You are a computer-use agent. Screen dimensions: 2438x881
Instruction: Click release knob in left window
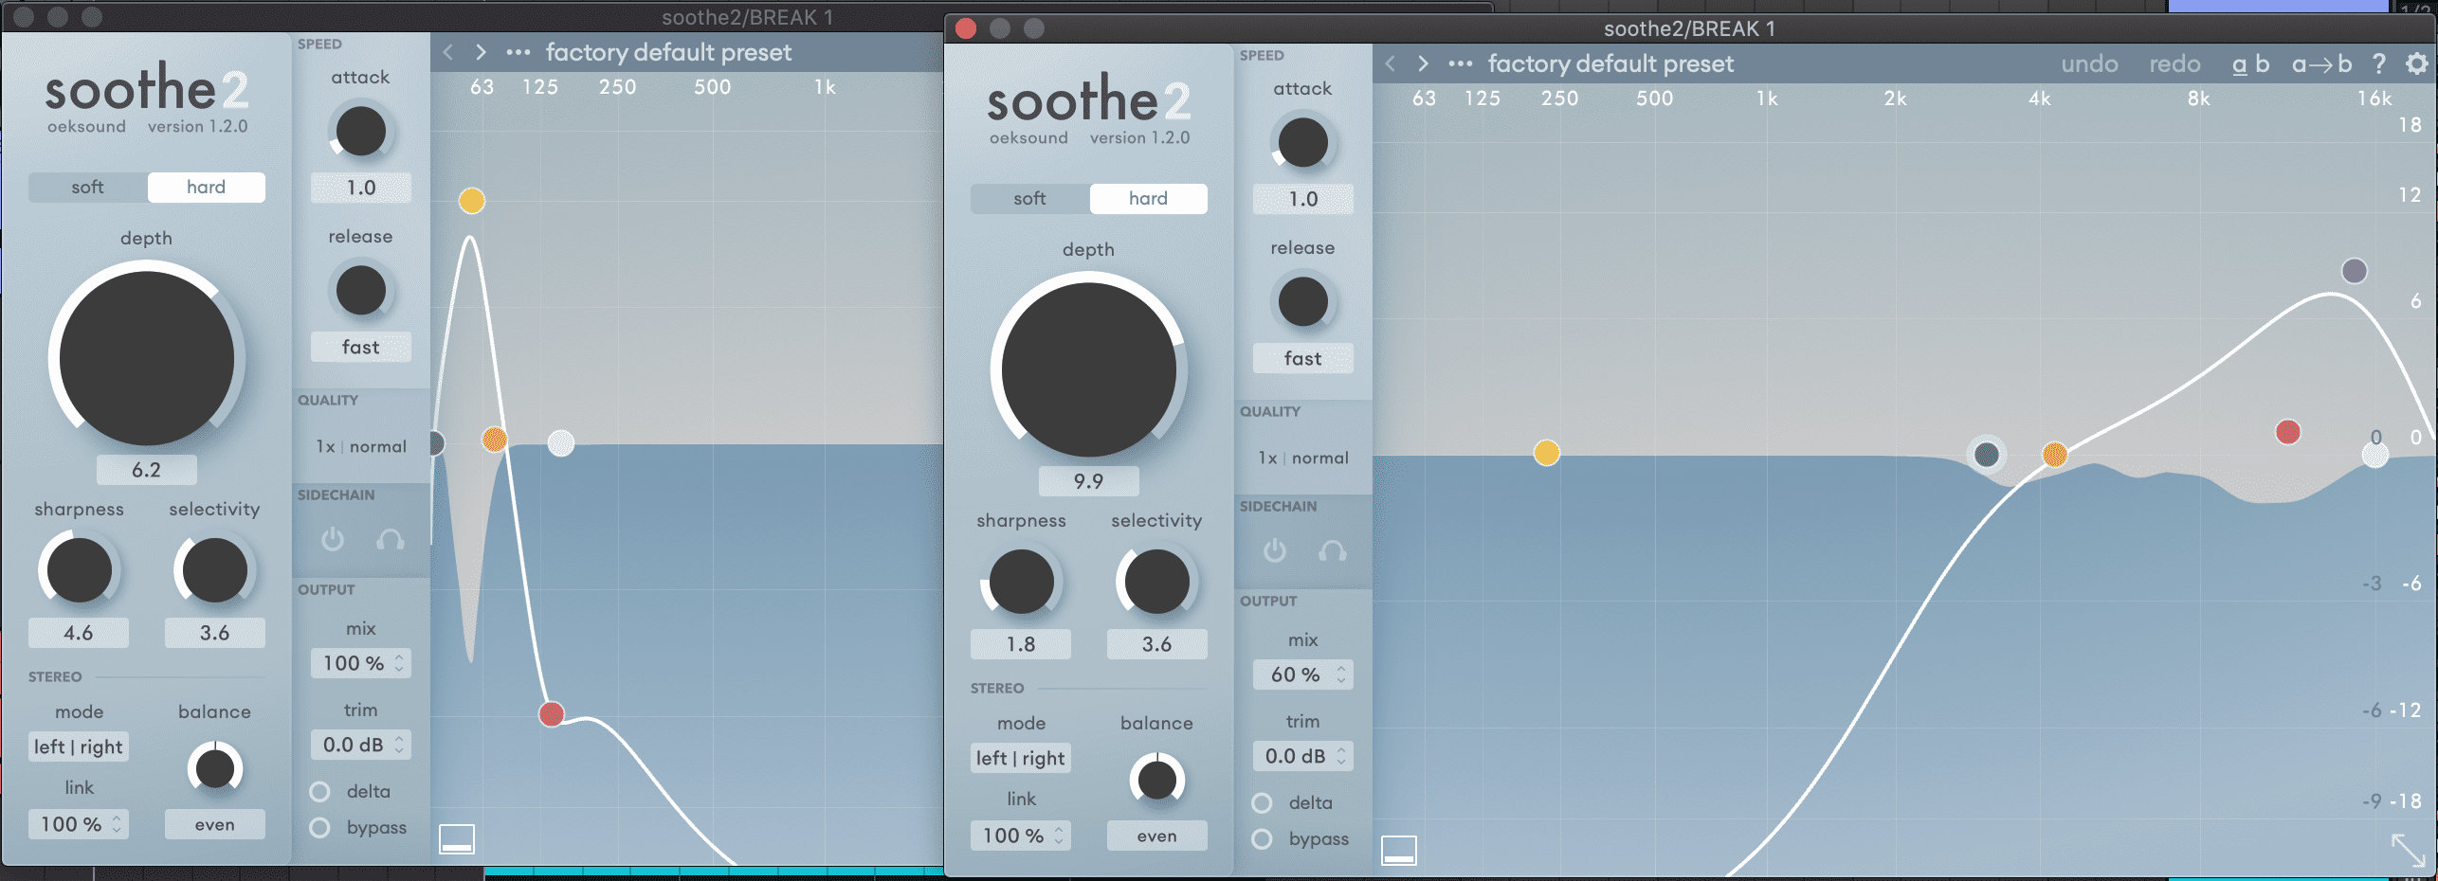[x=361, y=290]
